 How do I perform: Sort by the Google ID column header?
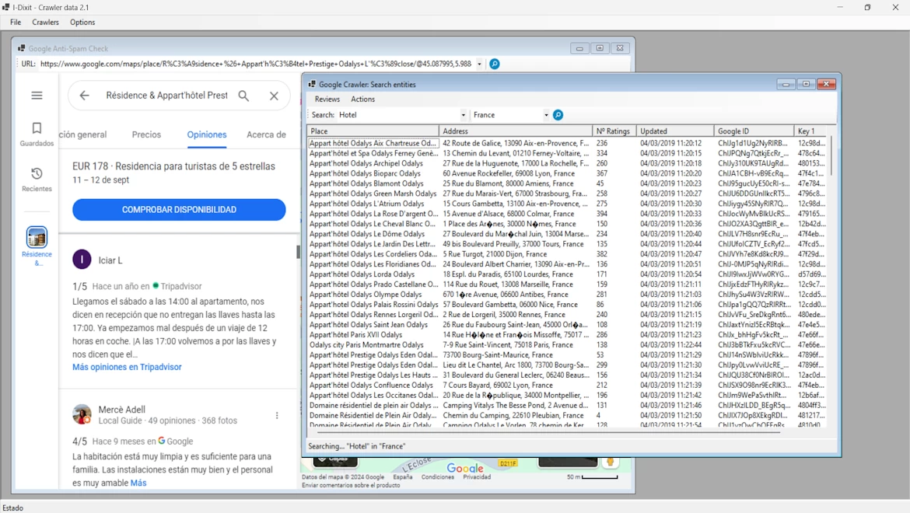[x=754, y=131]
